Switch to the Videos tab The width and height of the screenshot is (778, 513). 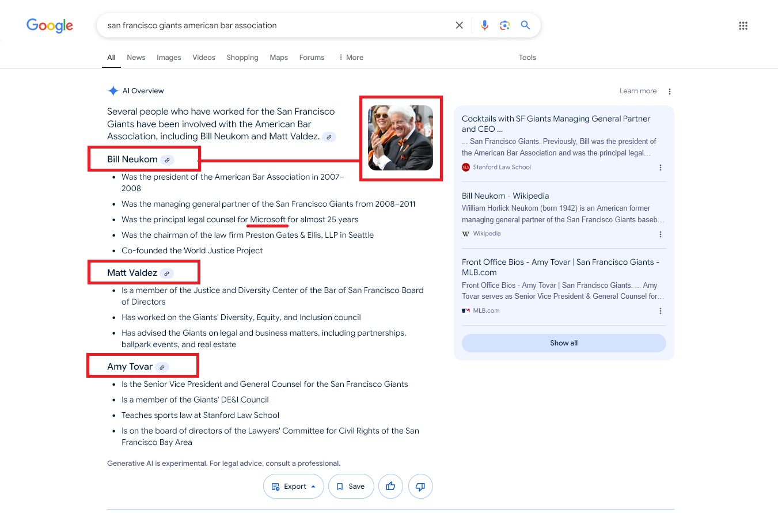[x=204, y=58]
